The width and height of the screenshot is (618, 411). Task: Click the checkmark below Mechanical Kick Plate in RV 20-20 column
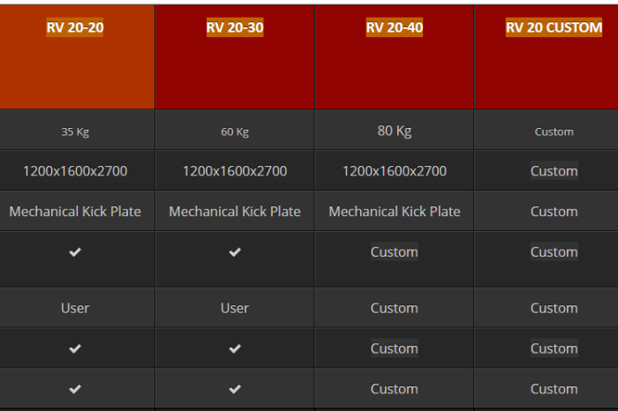coord(75,252)
